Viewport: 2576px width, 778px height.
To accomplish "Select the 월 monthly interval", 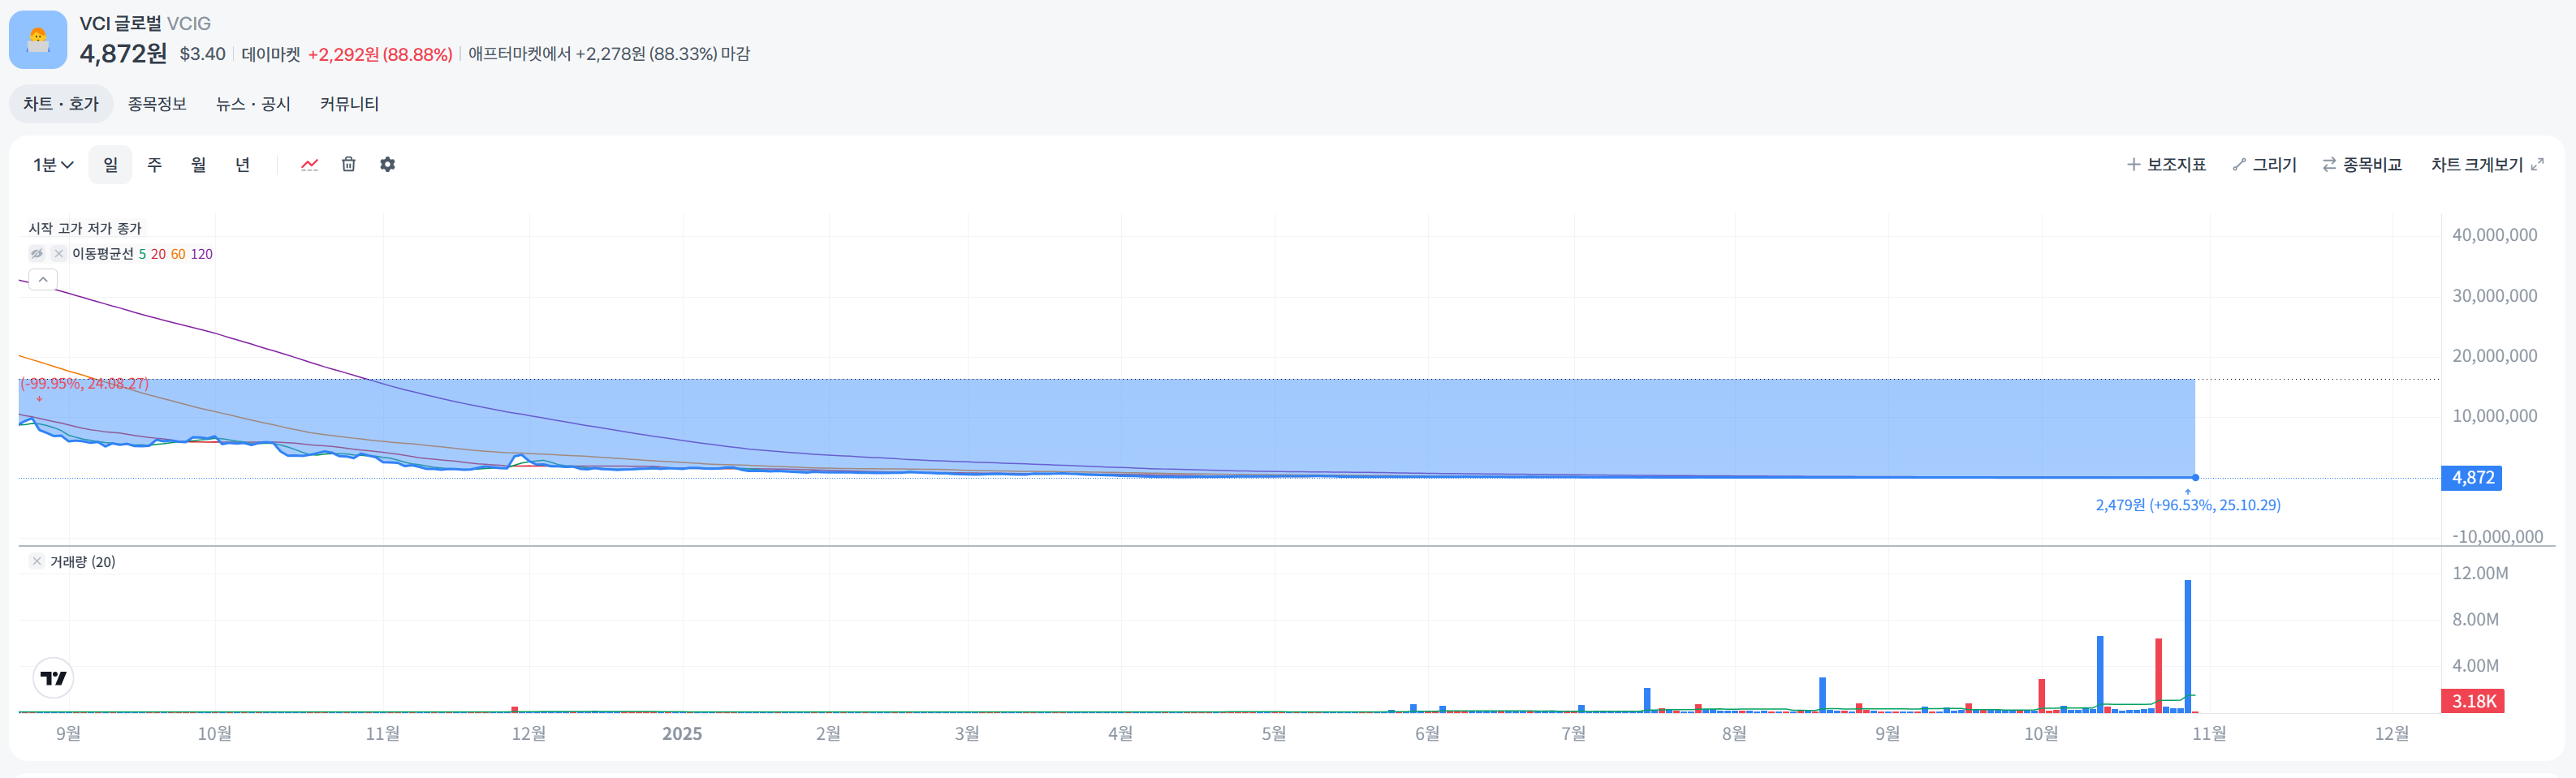I will coord(199,165).
